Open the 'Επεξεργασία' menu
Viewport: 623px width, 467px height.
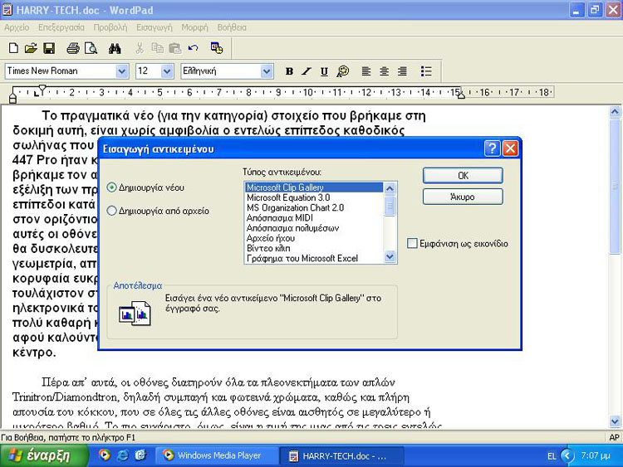click(x=61, y=27)
